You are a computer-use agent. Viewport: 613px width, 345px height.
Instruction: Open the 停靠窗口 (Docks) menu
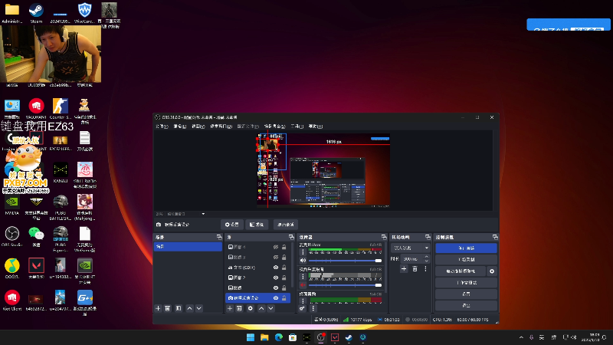pyautogui.click(x=221, y=127)
